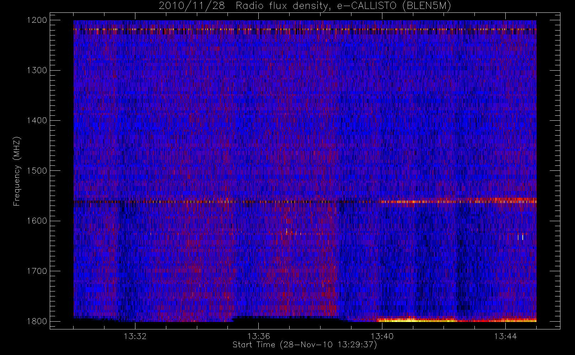The height and width of the screenshot is (355, 575).
Task: Click the 1200 frequency axis label
Action: [x=37, y=20]
